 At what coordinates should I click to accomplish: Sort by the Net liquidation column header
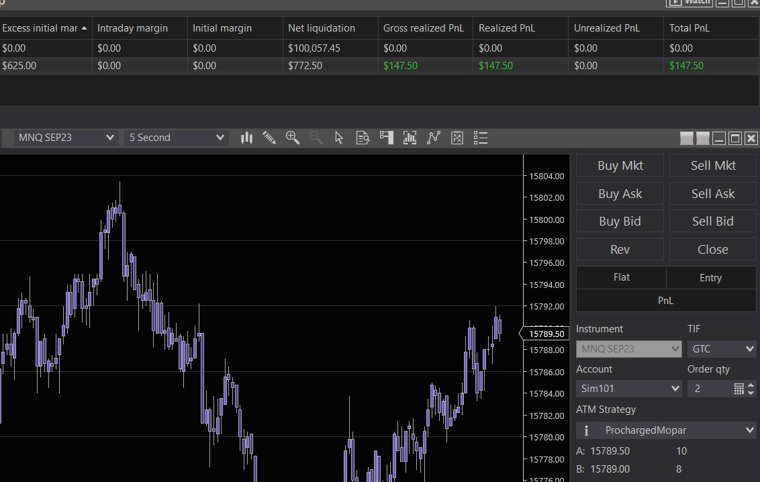click(x=322, y=28)
